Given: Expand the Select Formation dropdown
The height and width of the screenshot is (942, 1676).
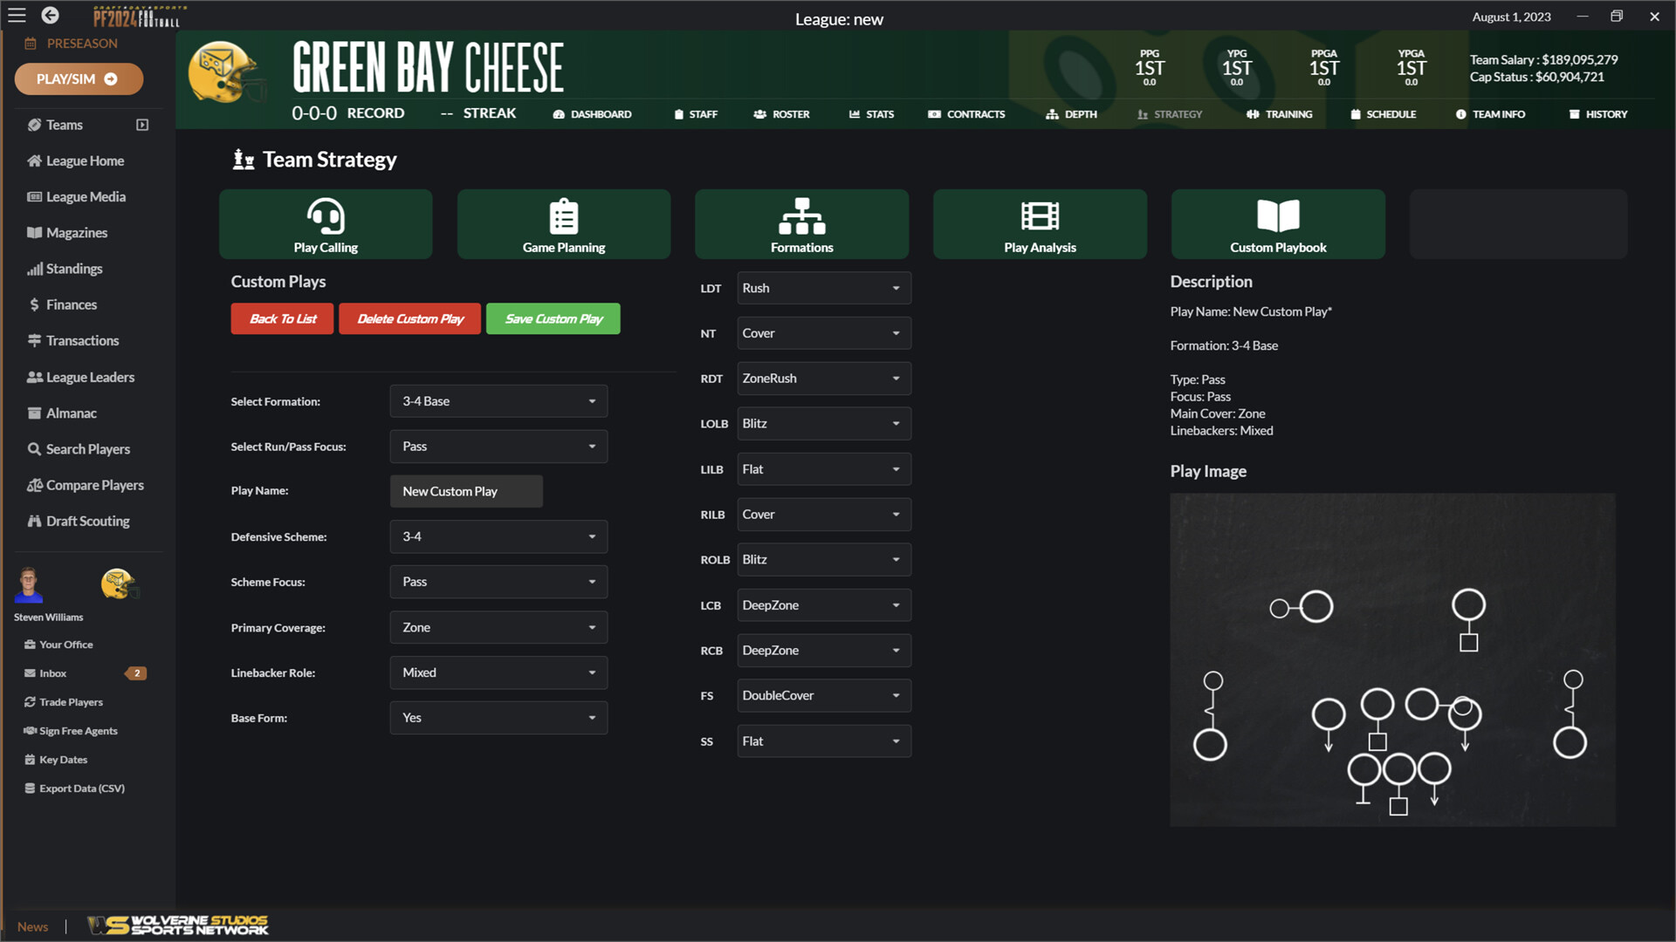Looking at the screenshot, I should (498, 400).
